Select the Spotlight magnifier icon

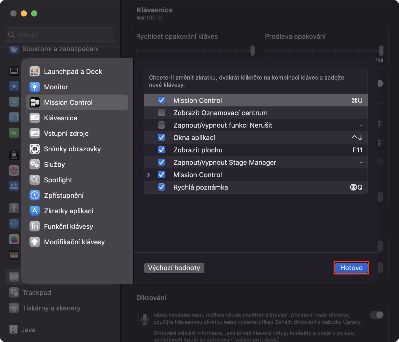point(35,180)
